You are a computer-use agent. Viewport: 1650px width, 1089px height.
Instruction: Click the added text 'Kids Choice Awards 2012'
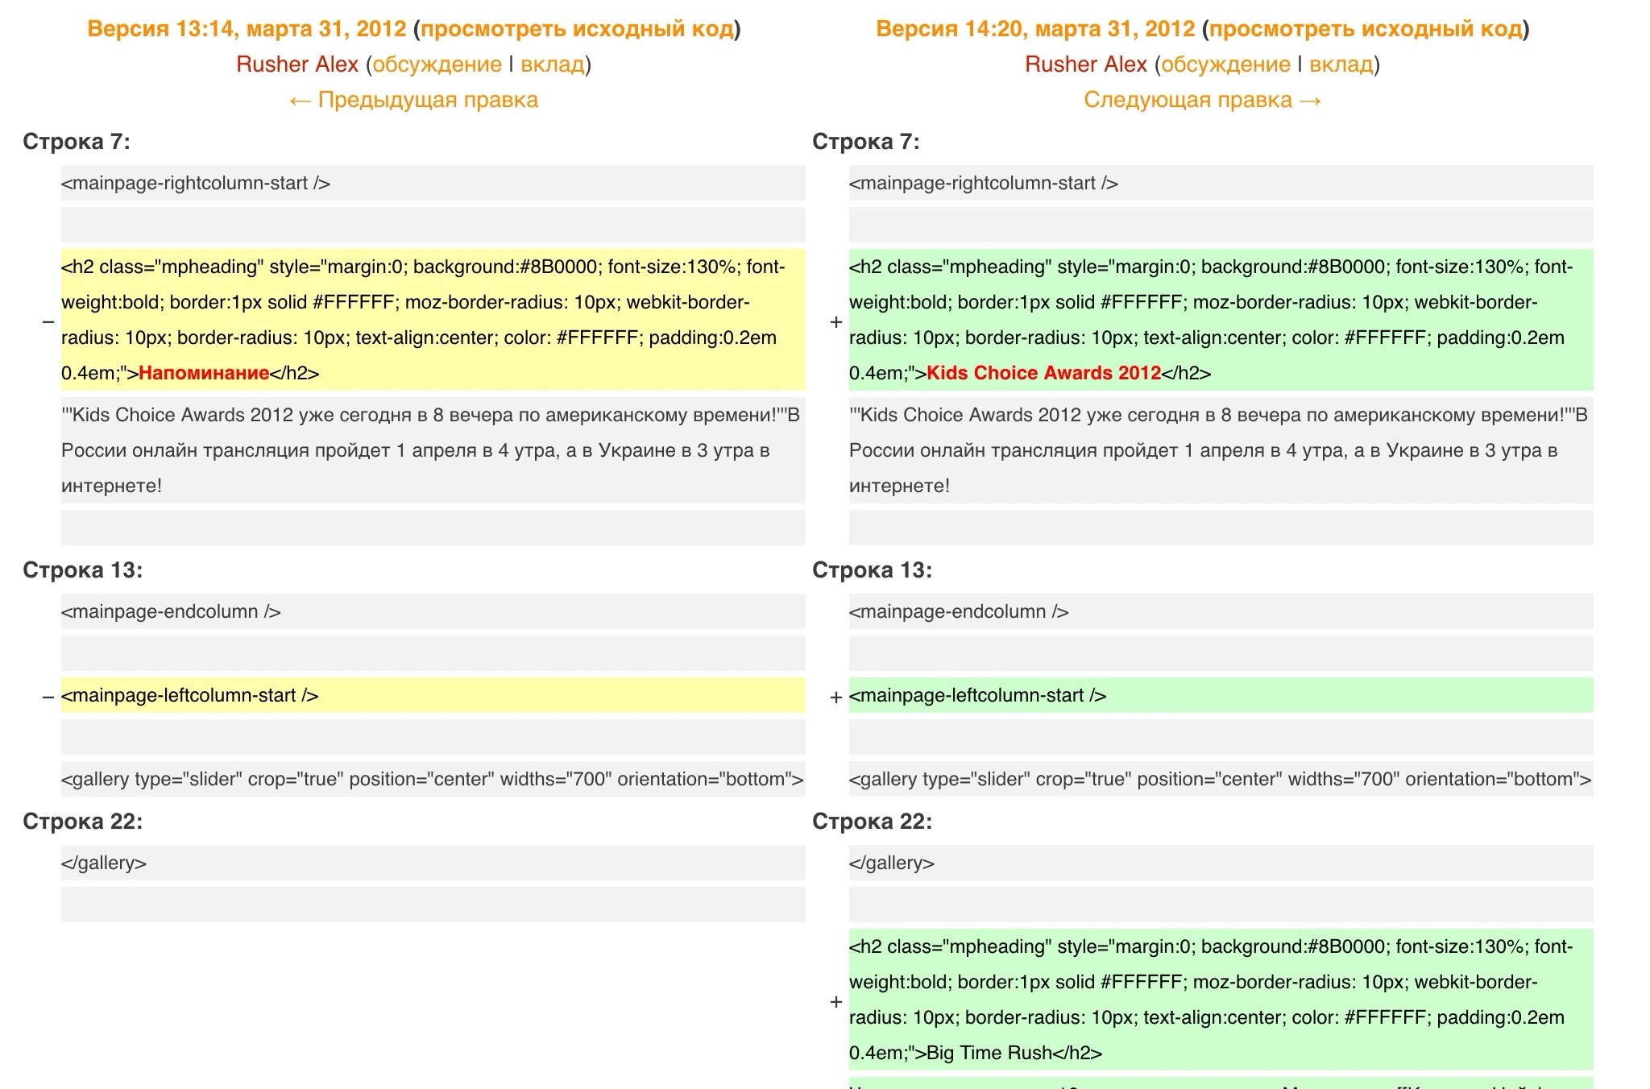(1043, 373)
